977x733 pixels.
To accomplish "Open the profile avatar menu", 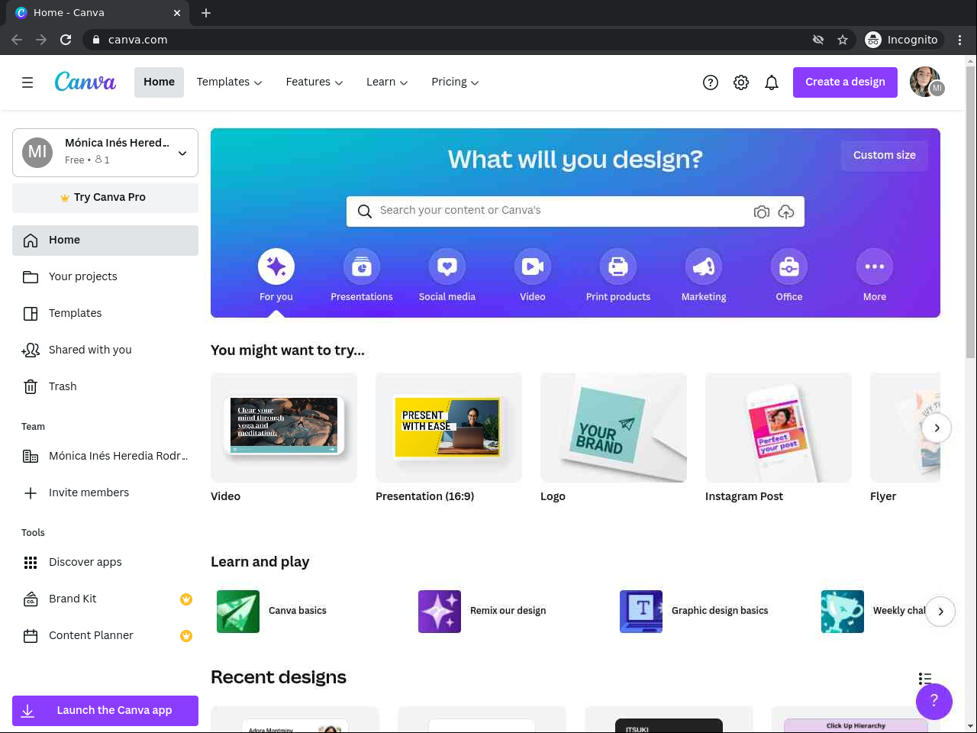I will click(927, 82).
